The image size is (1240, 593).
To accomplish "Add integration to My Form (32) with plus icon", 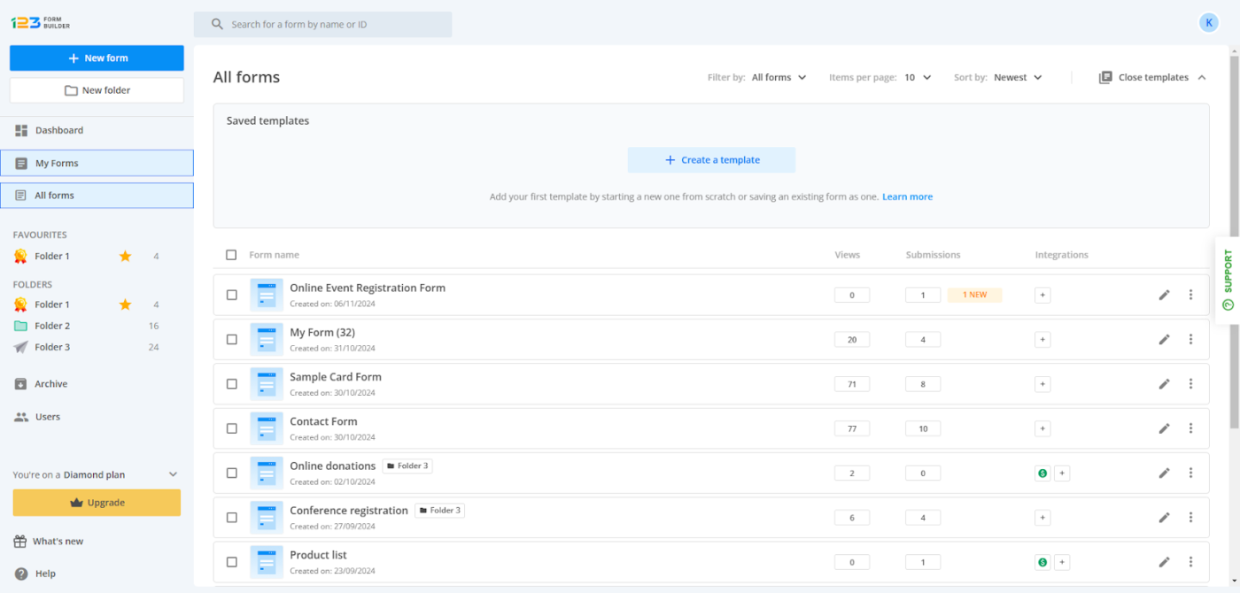I will point(1042,340).
